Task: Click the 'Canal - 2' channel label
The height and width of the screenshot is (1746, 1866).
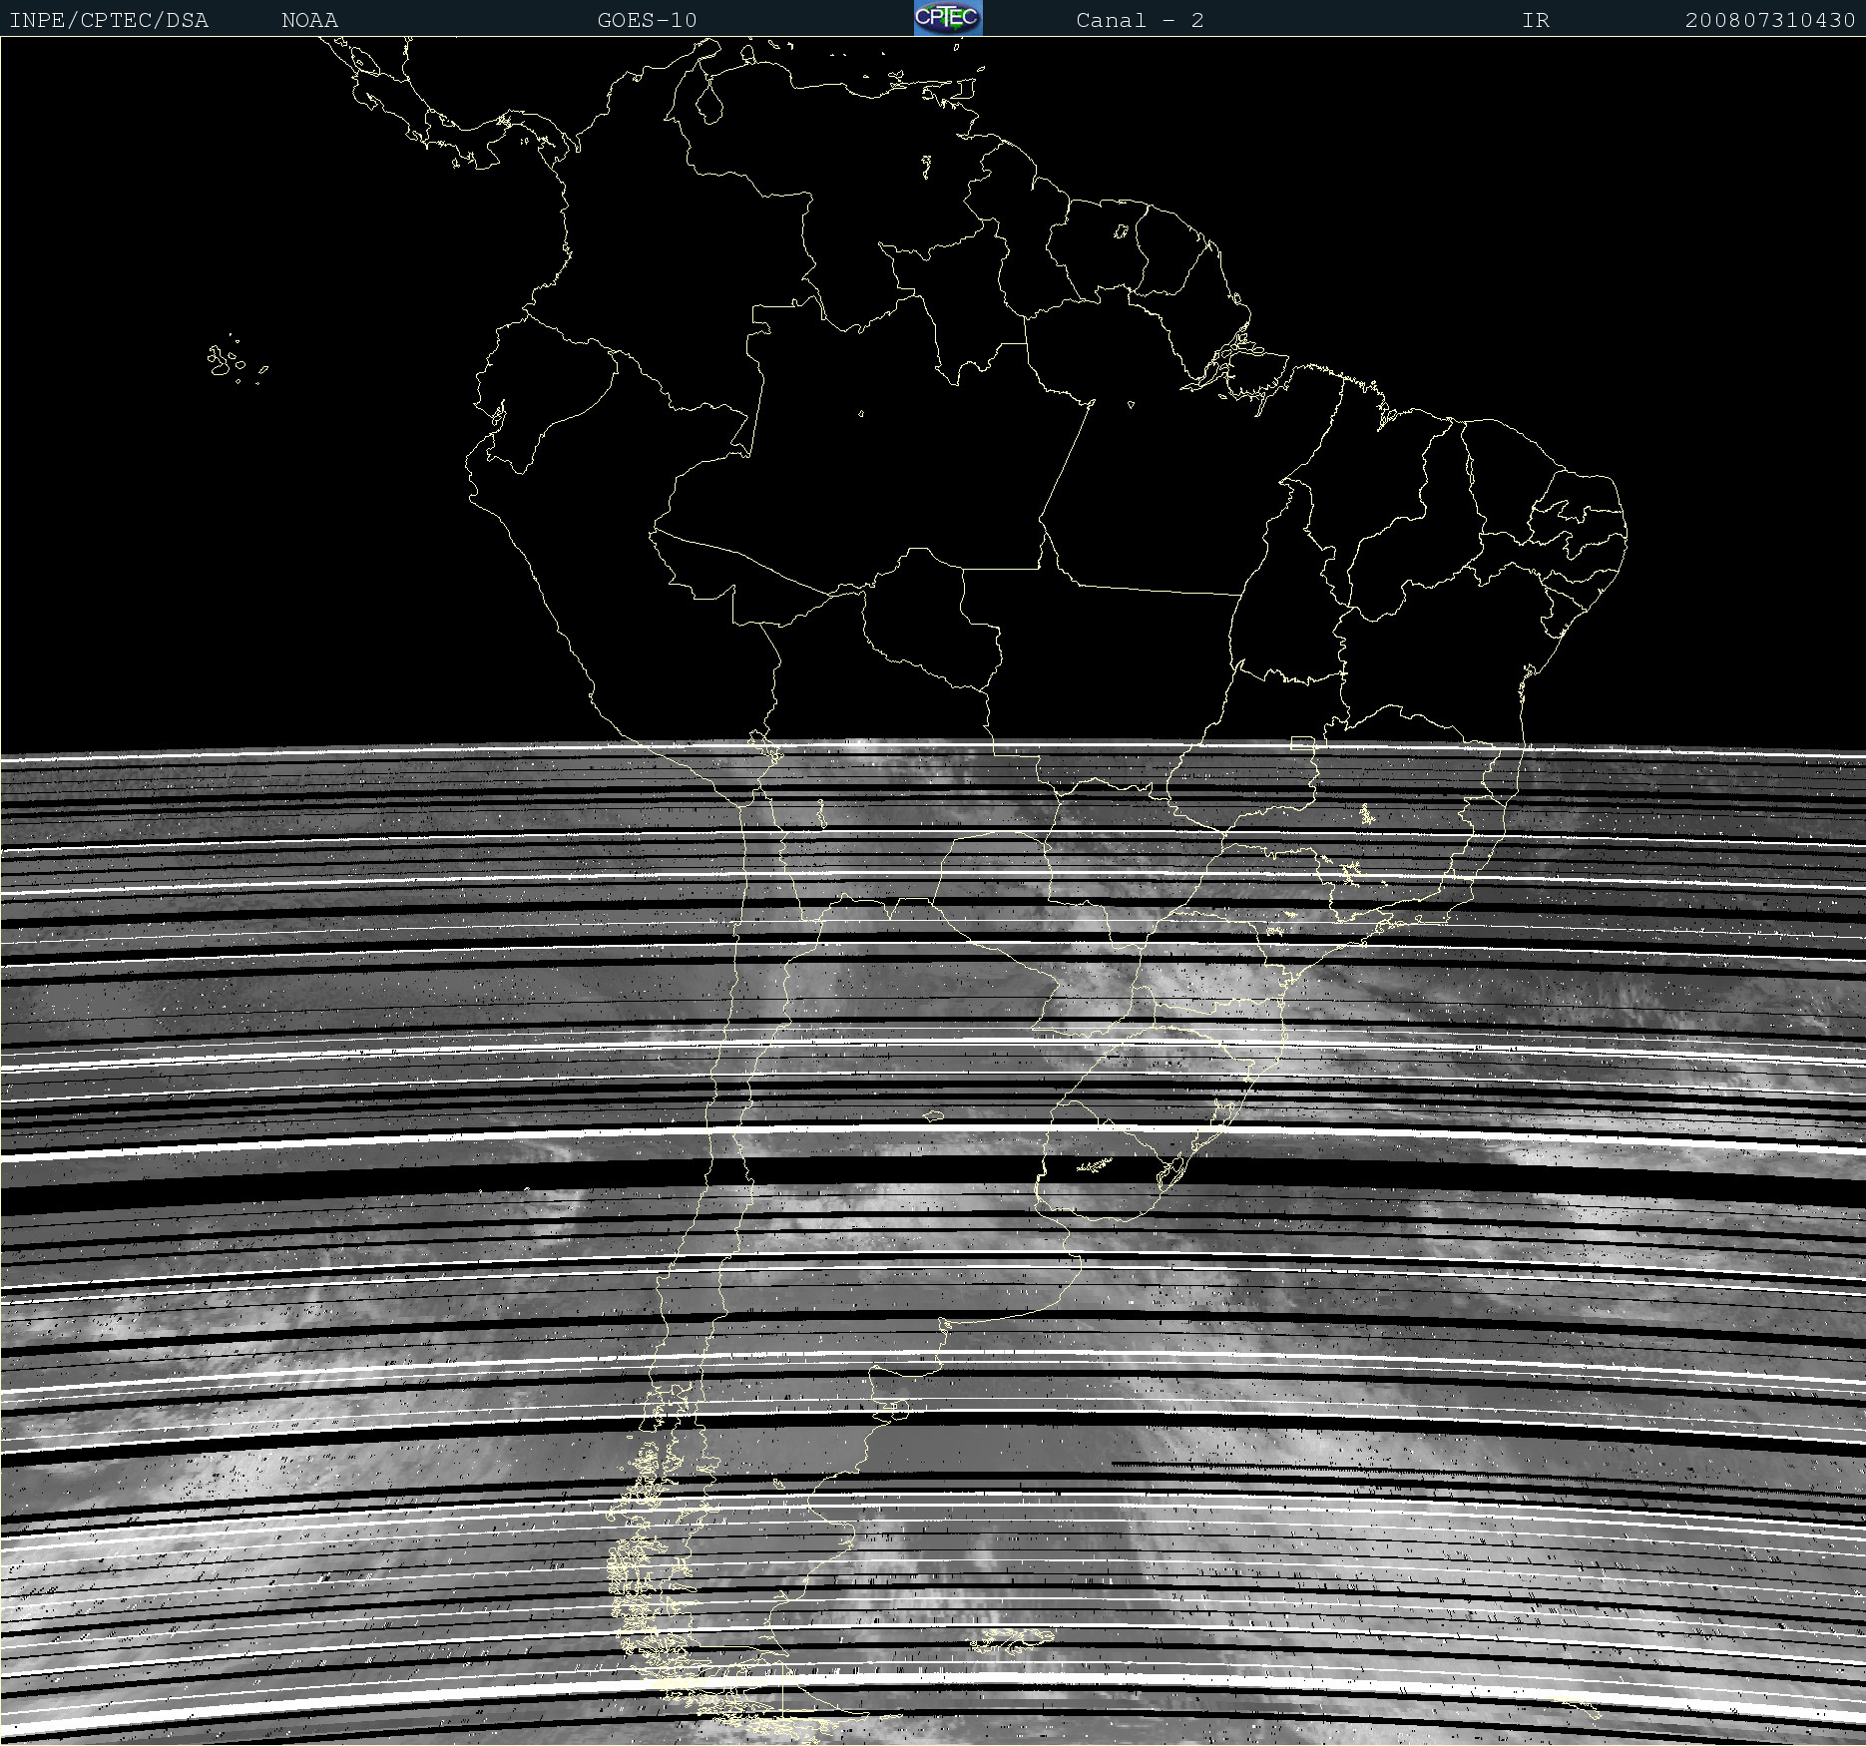Action: coord(1141,20)
